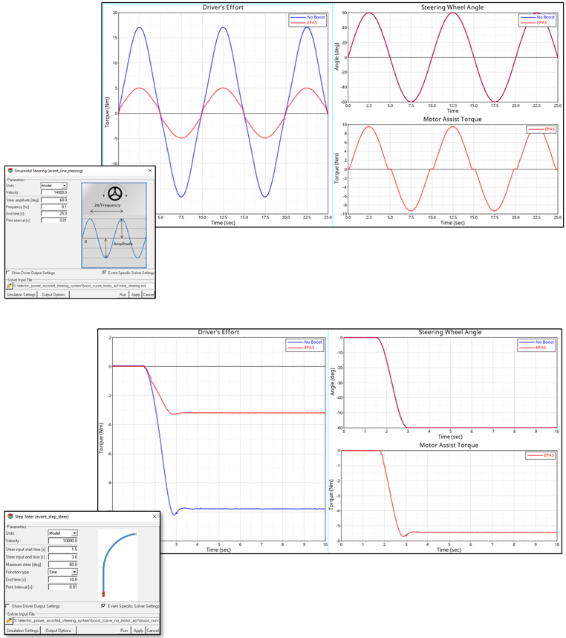
Task: Click EPAS legend in bottom Motor Assist Torque plot
Action: (540, 455)
